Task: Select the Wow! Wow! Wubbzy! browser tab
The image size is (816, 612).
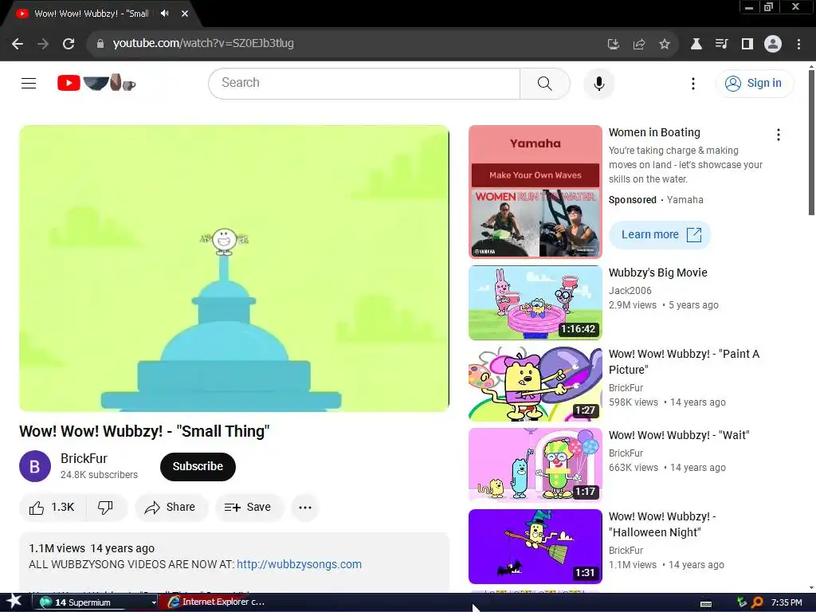Action: (91, 14)
